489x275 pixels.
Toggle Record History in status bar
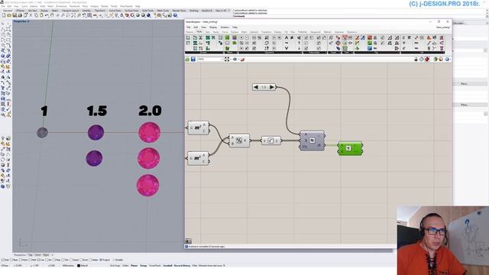pyautogui.click(x=182, y=266)
